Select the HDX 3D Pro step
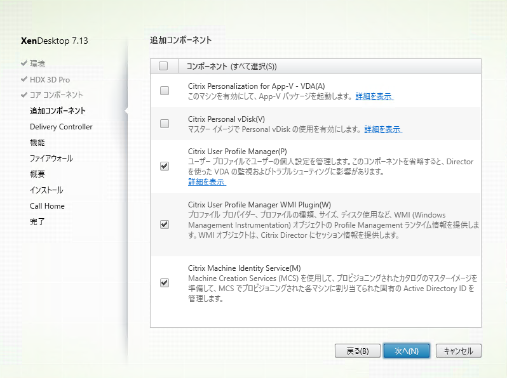 click(50, 80)
